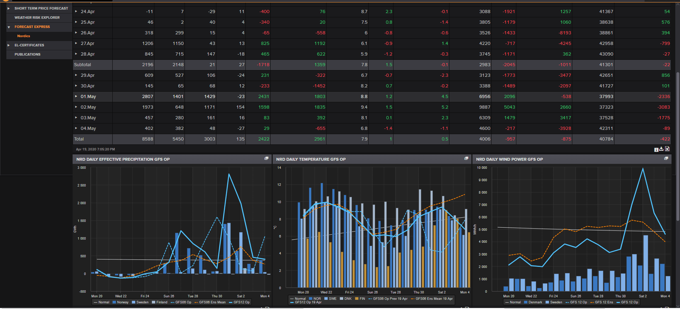
Task: Open the Weather Risk Explorer menu item
Action: coord(37,17)
